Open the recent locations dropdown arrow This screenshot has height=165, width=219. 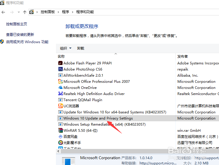[x=19, y=12]
